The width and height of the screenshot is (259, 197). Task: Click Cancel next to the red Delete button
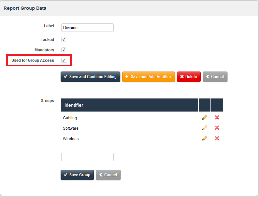(215, 77)
